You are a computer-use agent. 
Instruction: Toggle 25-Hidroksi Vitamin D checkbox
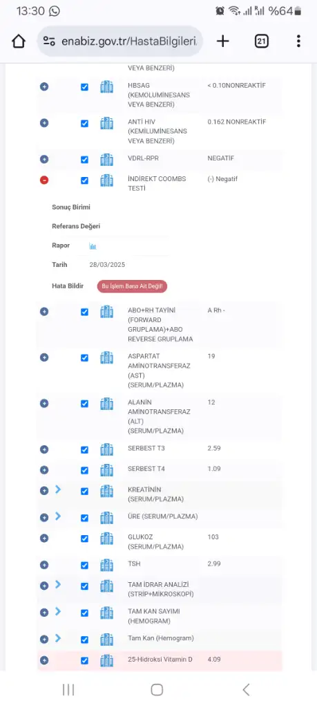[84, 660]
